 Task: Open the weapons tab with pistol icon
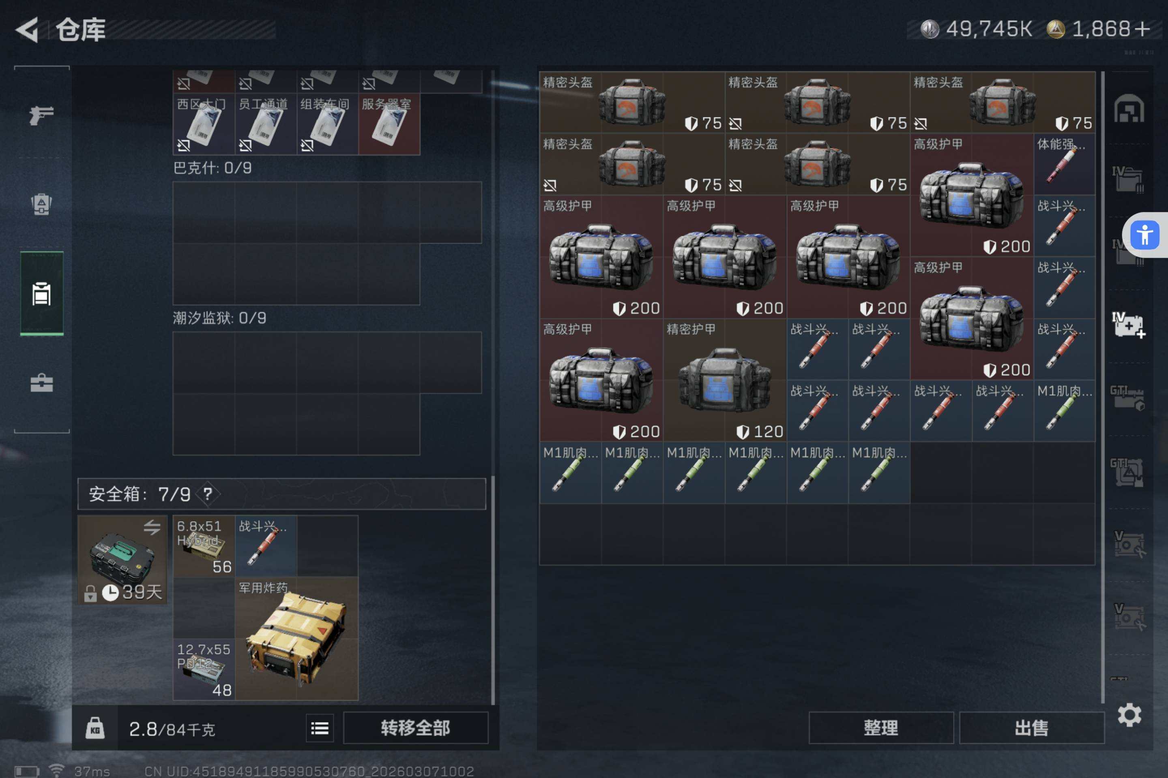(x=41, y=115)
